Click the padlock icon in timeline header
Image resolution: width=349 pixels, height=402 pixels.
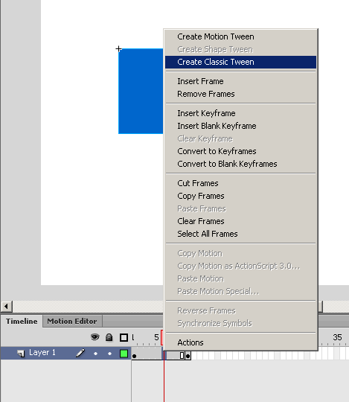tap(109, 337)
